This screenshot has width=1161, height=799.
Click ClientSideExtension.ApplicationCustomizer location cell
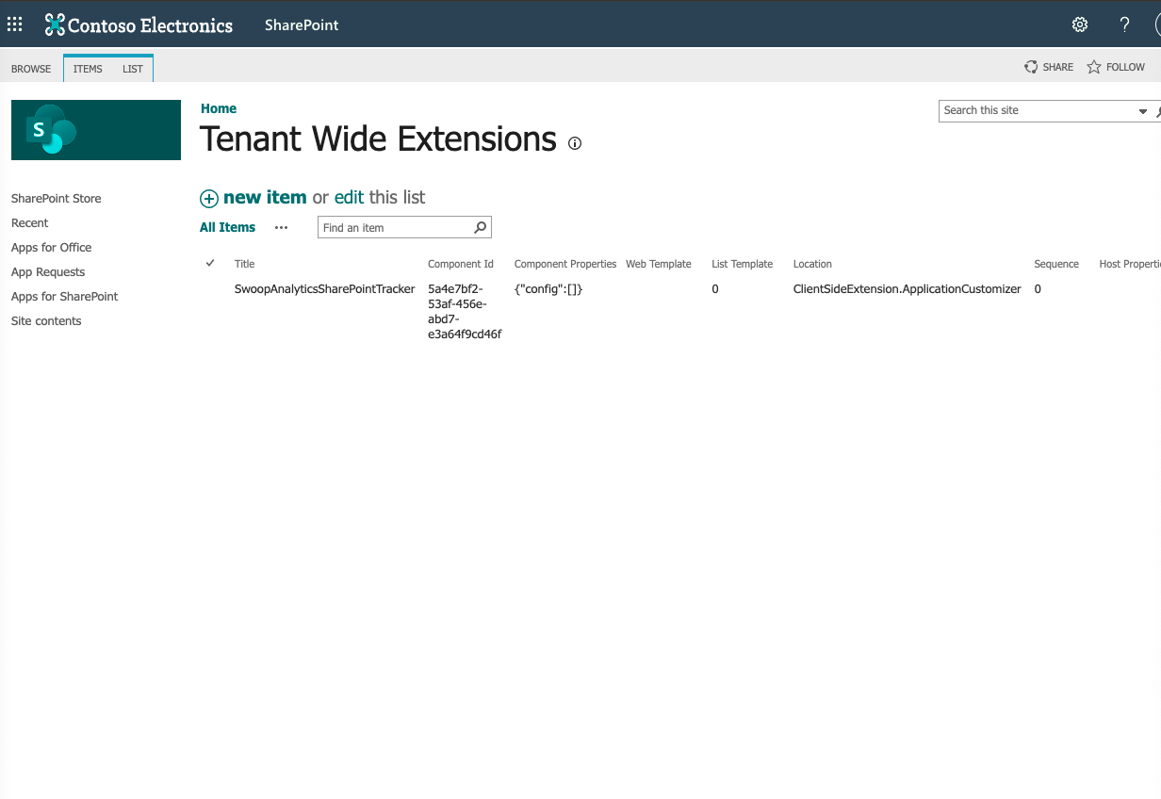908,289
